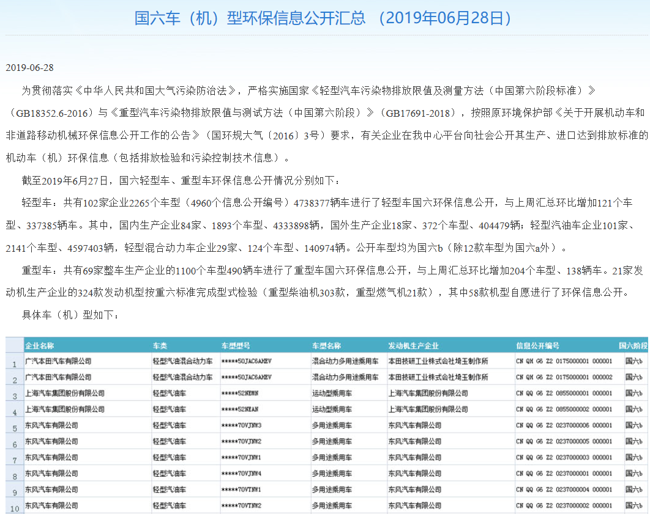The width and height of the screenshot is (650, 514).
Task: Click model *****70VJNW4 cell
Action: 241,474
